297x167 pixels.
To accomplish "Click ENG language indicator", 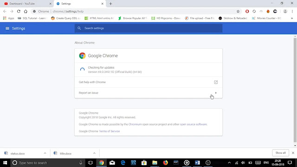I will 266,163.
